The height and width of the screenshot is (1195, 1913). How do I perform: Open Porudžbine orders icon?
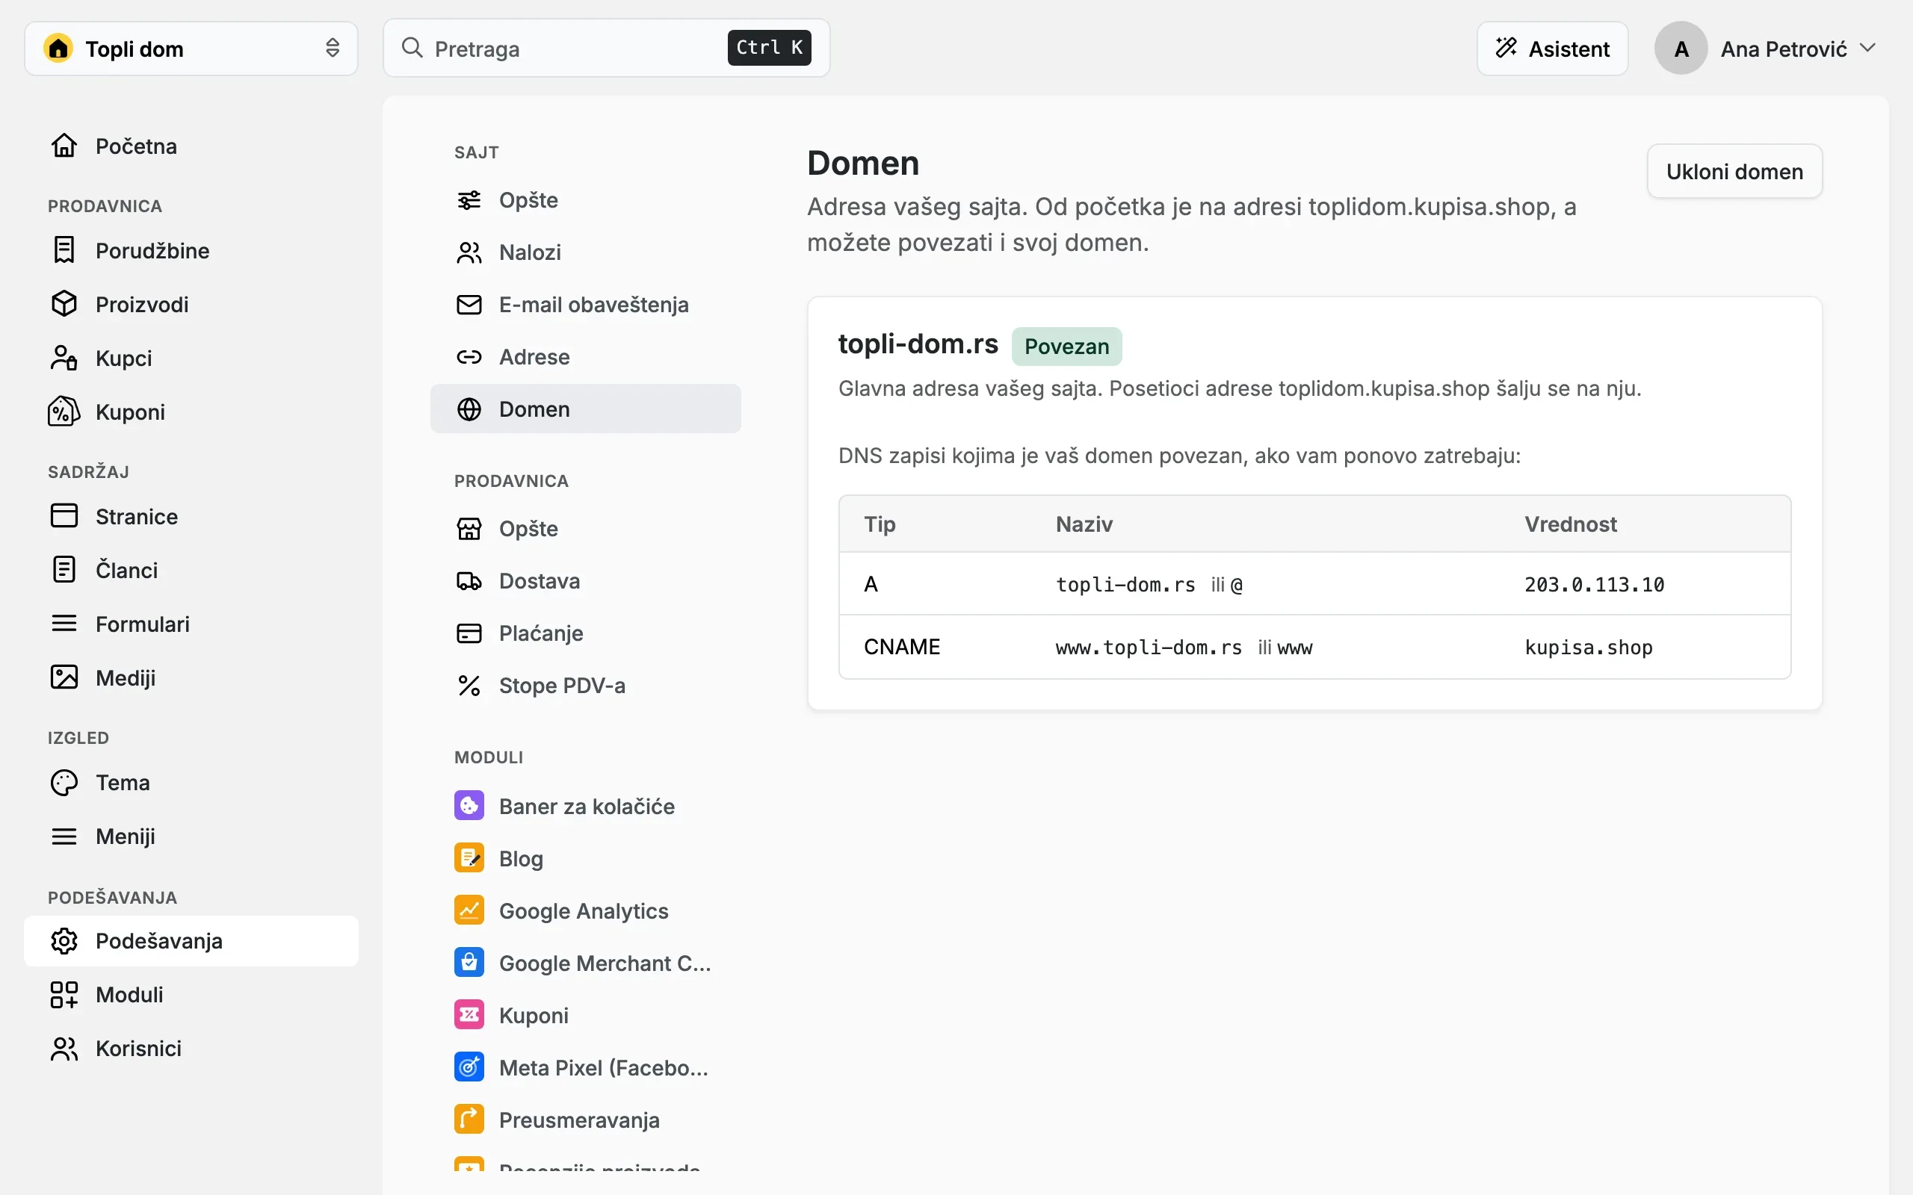(64, 249)
